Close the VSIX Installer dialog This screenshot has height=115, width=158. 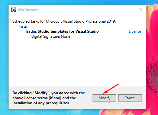141,10
